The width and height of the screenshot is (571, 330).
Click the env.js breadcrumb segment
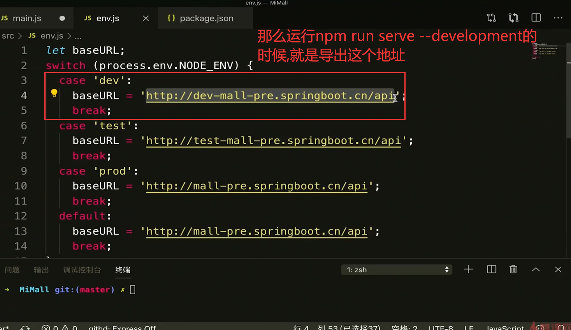tap(52, 36)
